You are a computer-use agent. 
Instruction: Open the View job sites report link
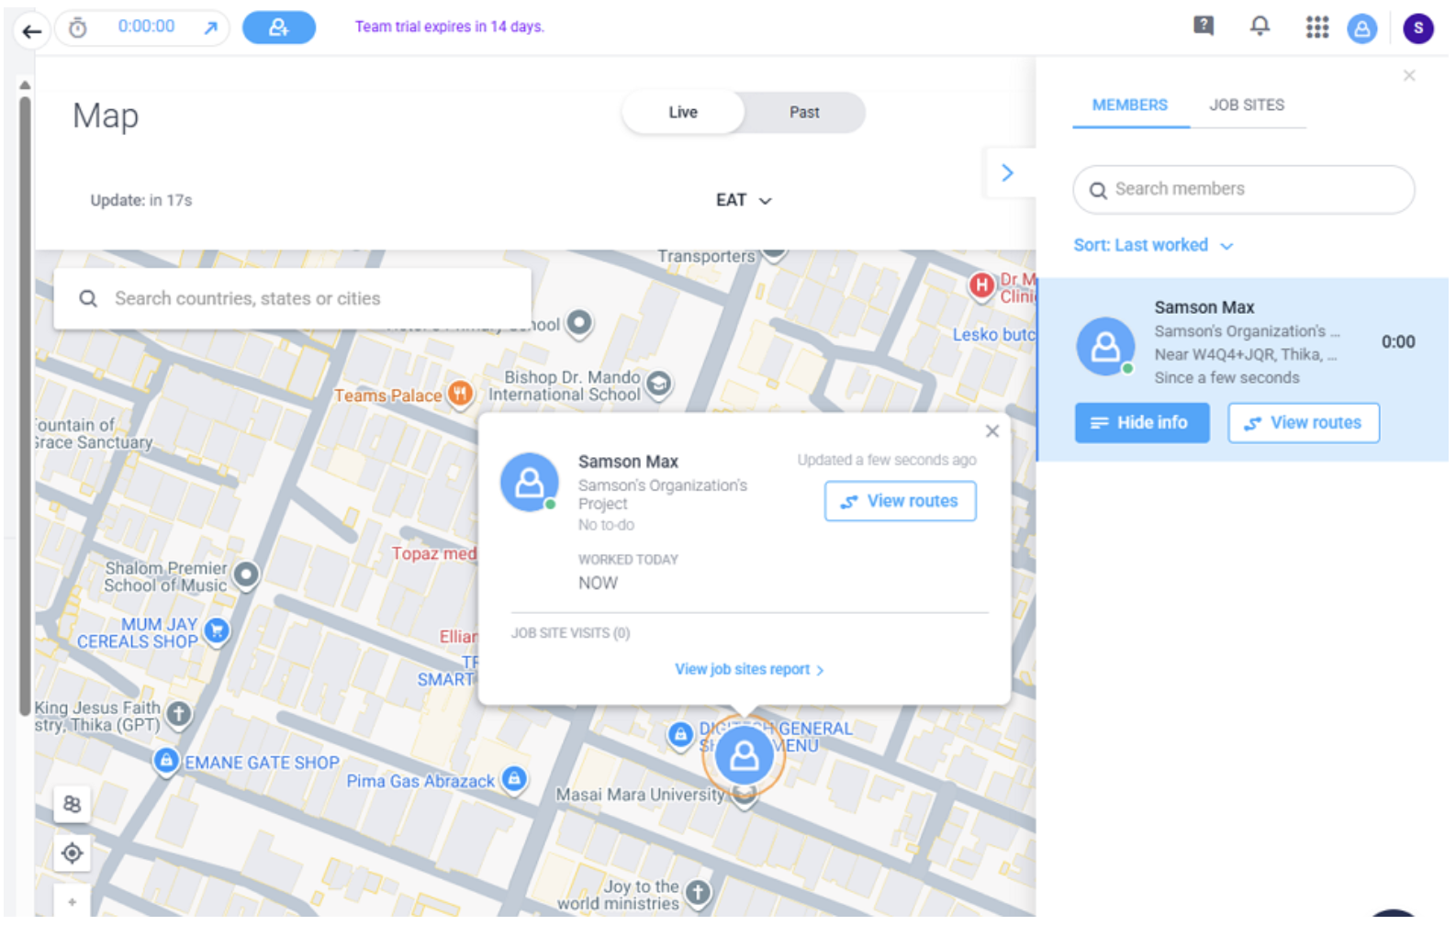[749, 670]
